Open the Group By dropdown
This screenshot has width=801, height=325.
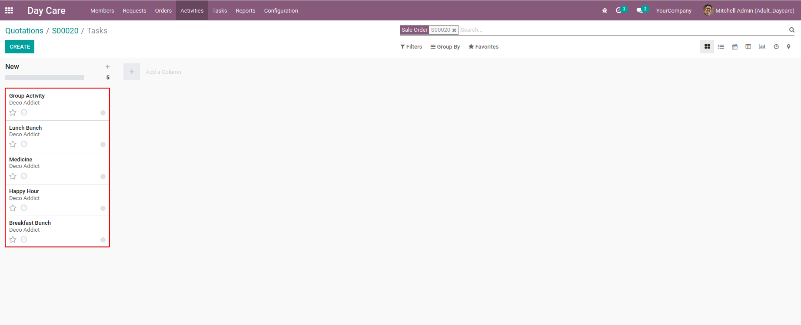(445, 47)
